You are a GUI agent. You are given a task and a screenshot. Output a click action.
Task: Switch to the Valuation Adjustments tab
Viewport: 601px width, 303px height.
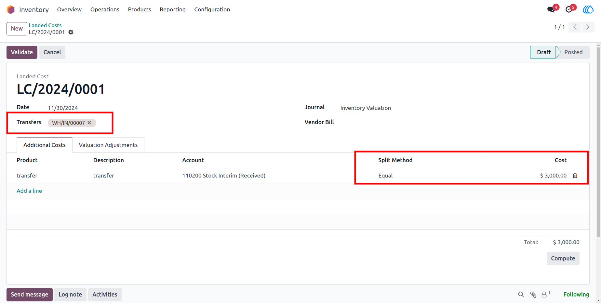pos(108,145)
